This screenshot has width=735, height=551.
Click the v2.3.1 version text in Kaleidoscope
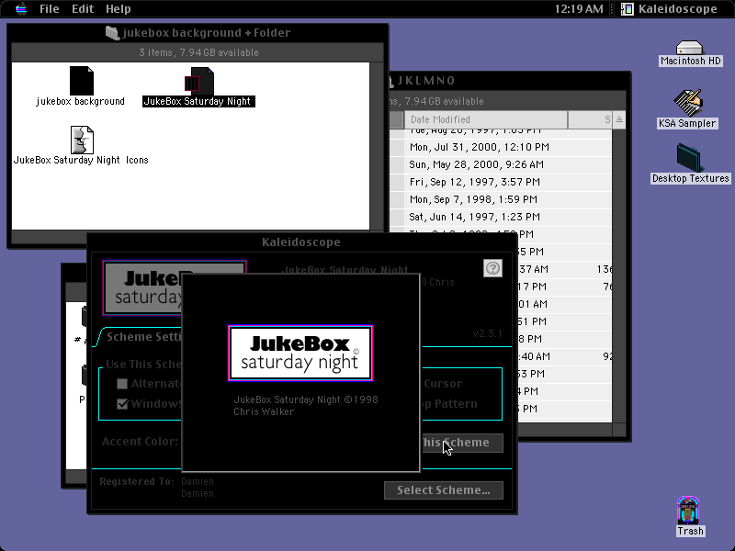coord(488,333)
